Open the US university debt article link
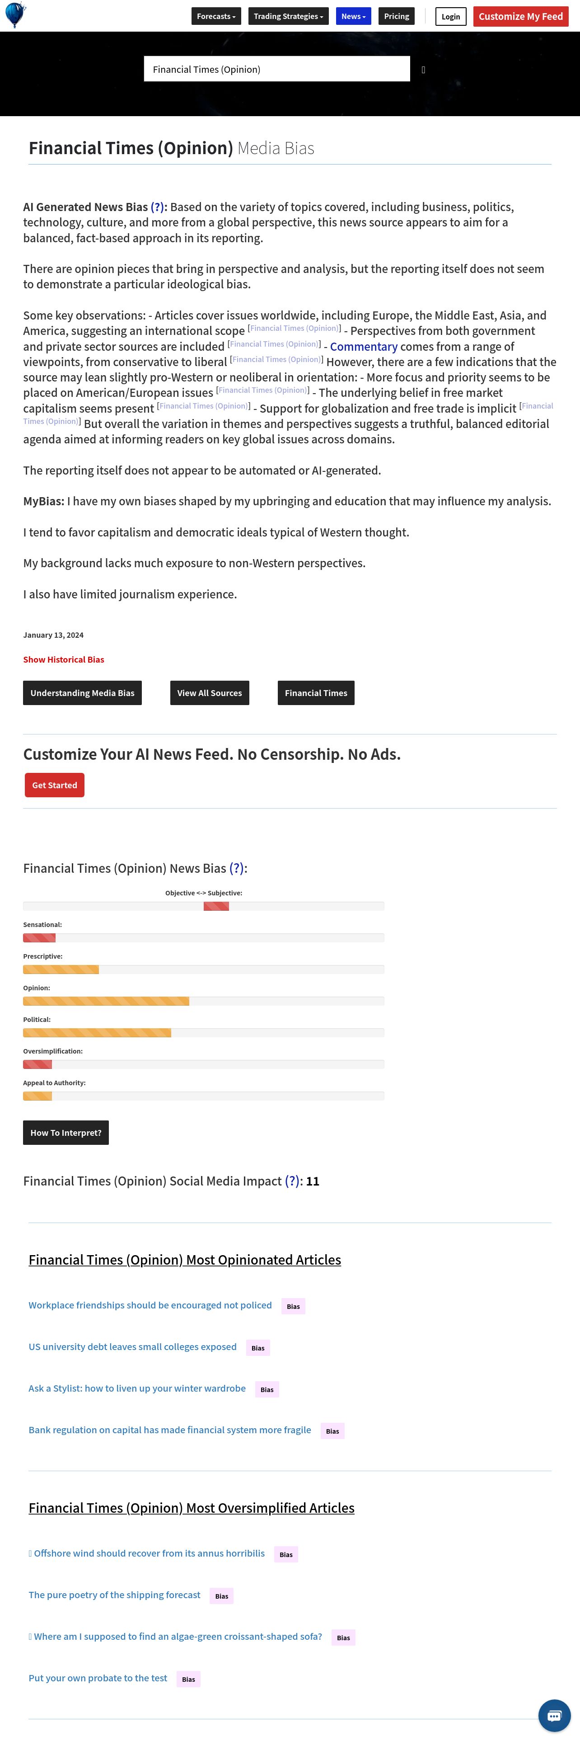Screen dimensions: 580x1741 click(x=132, y=1346)
